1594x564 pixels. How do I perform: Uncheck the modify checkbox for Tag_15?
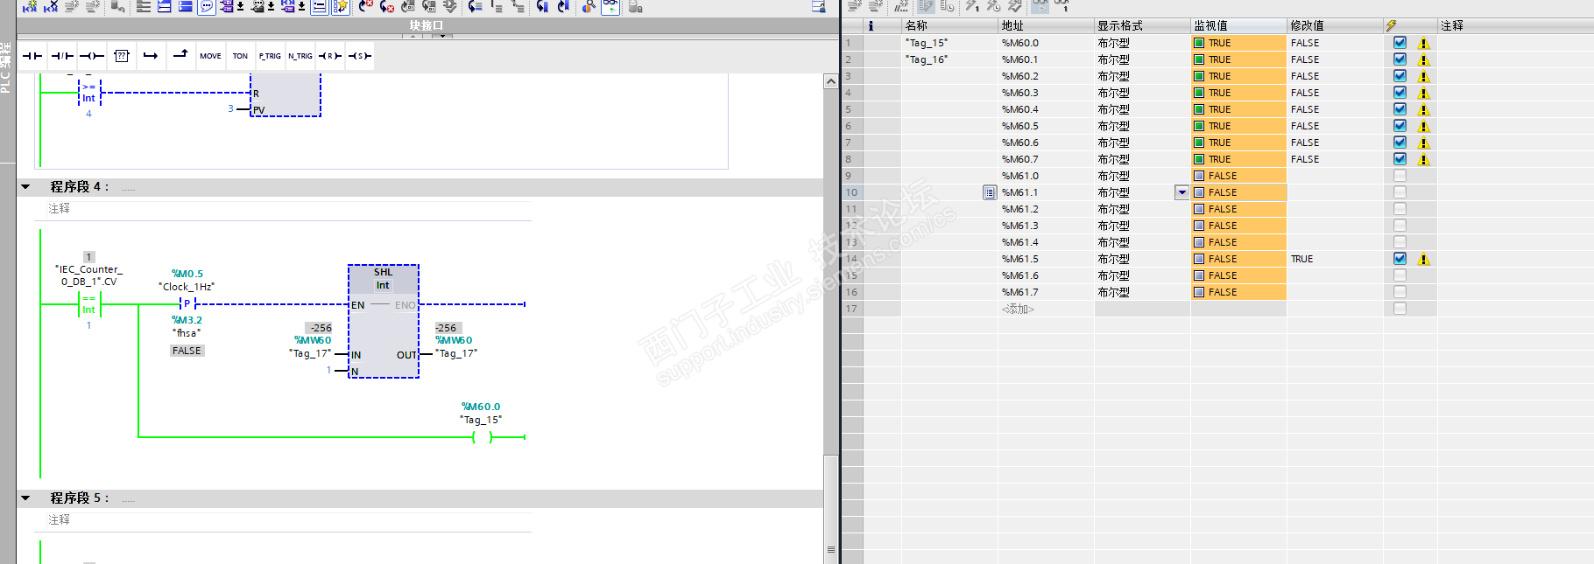pyautogui.click(x=1400, y=43)
